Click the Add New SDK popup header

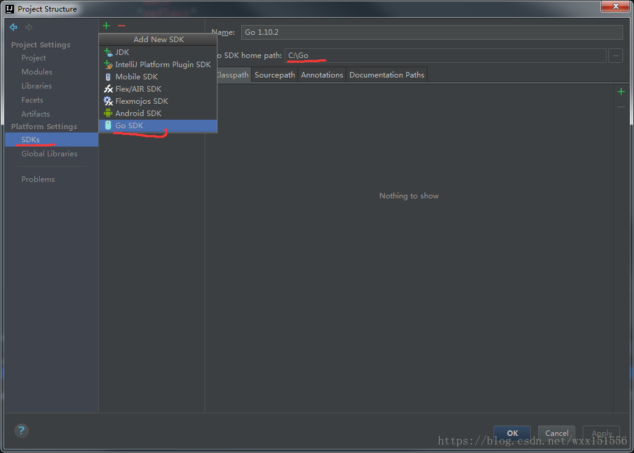coord(158,39)
